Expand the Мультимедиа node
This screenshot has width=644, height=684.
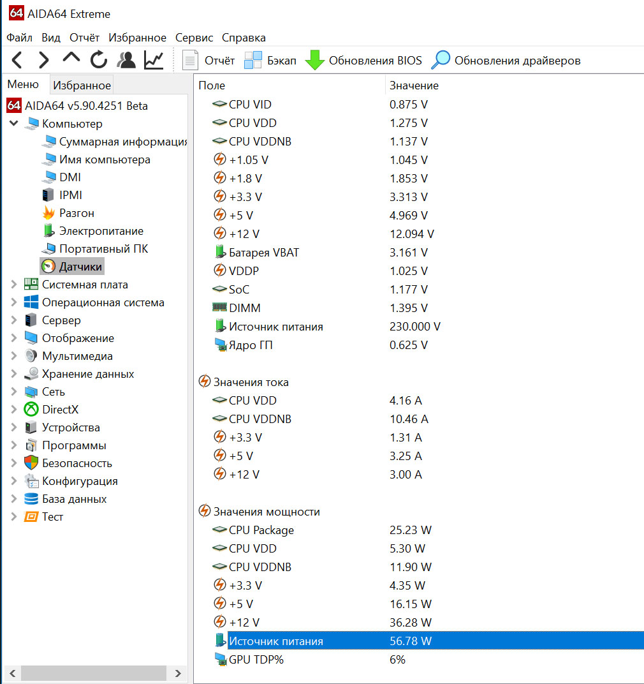14,356
